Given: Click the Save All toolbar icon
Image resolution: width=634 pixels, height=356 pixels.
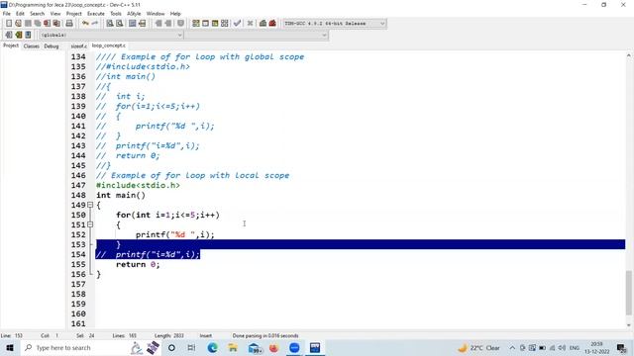Looking at the screenshot, I should pos(38,24).
